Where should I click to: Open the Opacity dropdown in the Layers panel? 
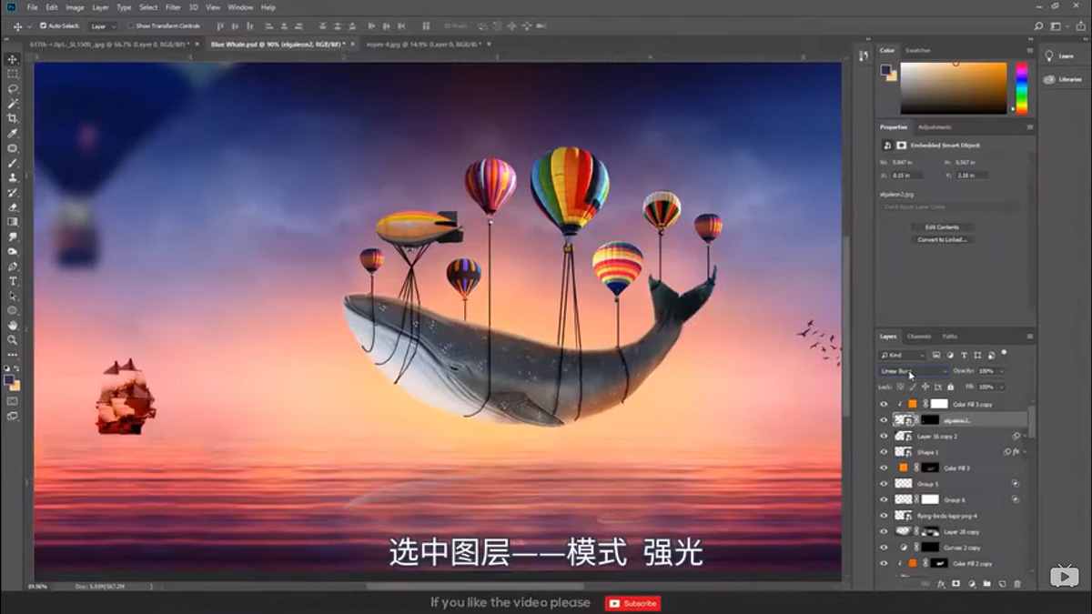(1001, 371)
